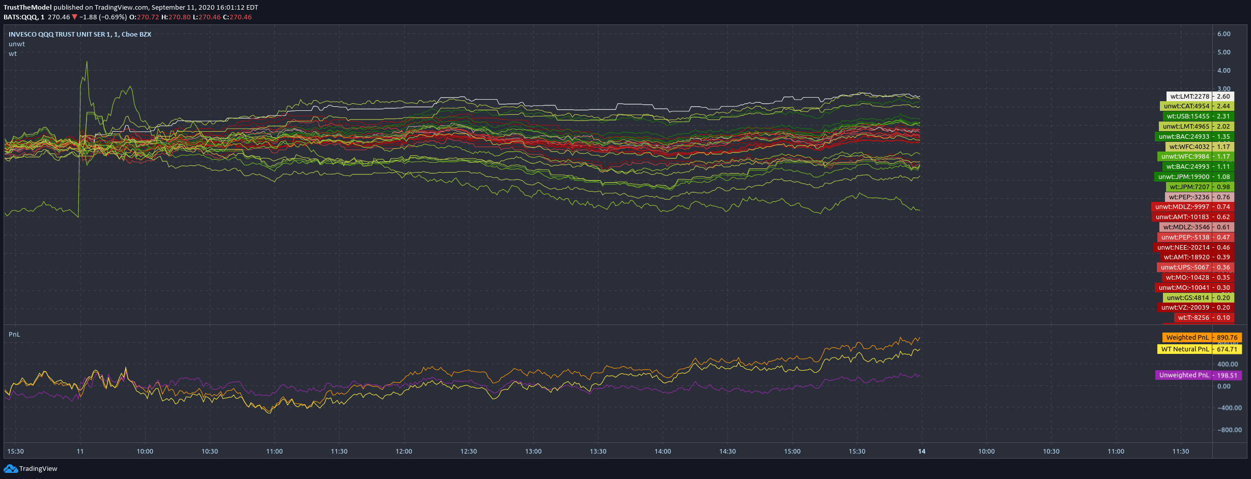
Task: Click the wt:JPM:7207 label
Action: click(1189, 187)
